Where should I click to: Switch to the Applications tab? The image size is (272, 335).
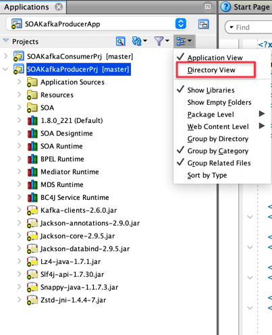[26, 7]
